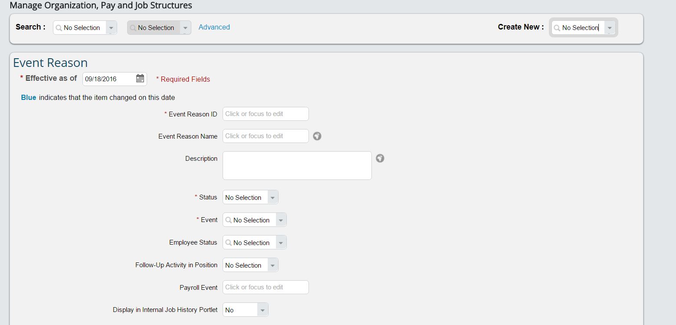Click the Event Reason heading
Screen dimensions: 676x325
coord(50,63)
